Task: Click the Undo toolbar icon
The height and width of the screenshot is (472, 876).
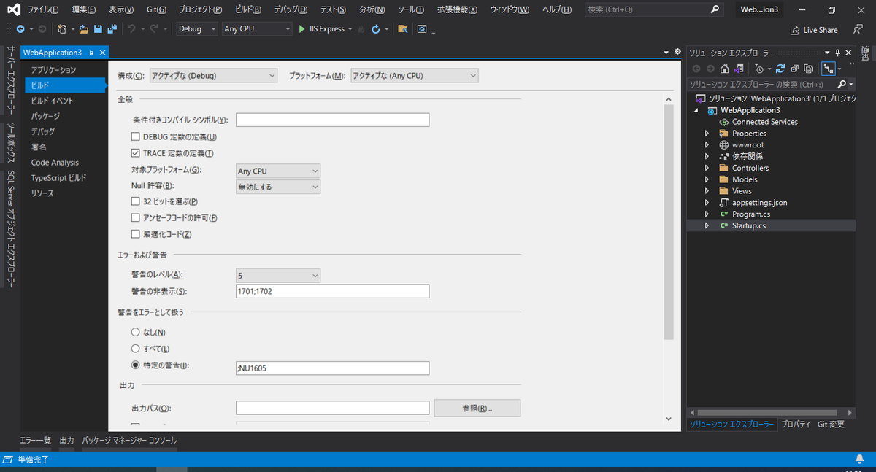Action: point(131,29)
